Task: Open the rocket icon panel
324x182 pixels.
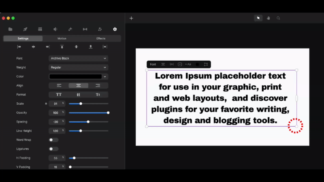Action: 25,29
